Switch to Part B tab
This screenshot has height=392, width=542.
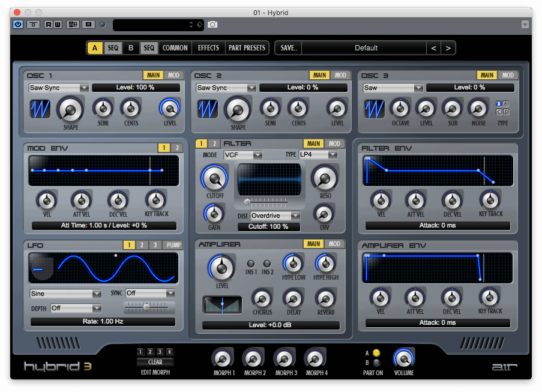coord(131,48)
